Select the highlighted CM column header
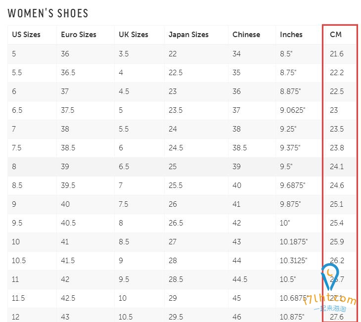361x322 pixels. [x=336, y=35]
